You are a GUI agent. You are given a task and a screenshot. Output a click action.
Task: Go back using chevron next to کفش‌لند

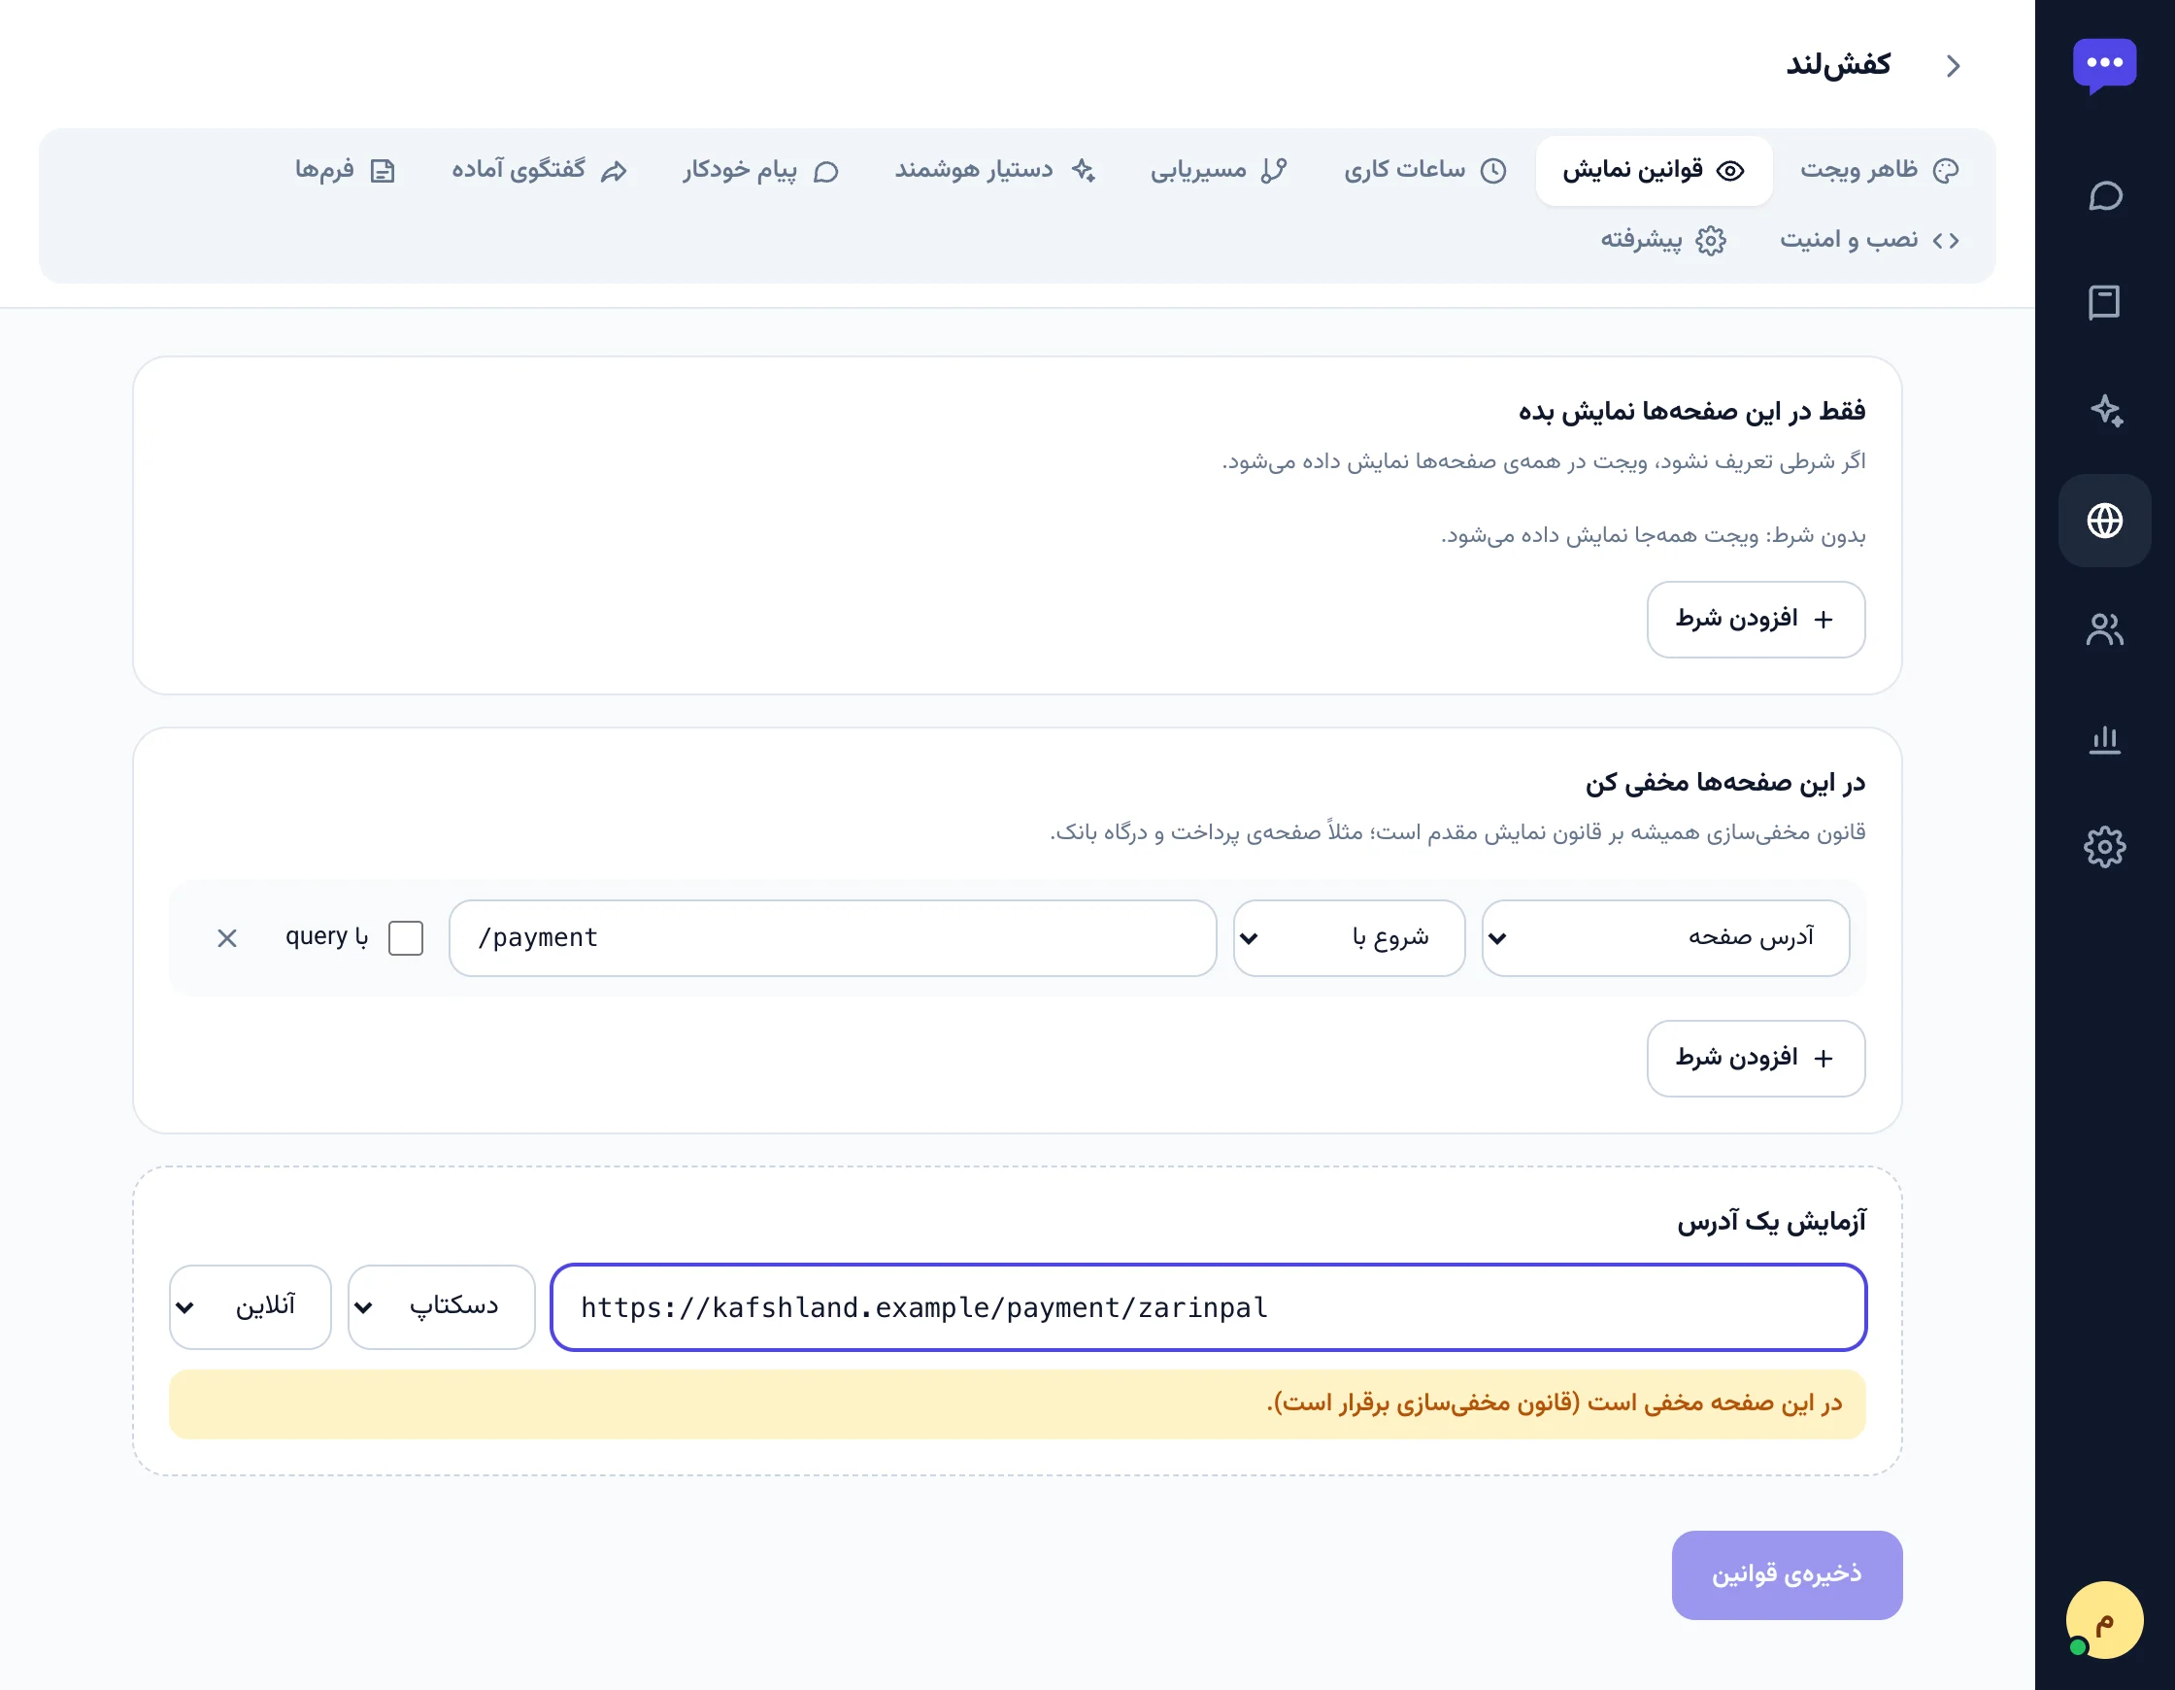(1953, 66)
